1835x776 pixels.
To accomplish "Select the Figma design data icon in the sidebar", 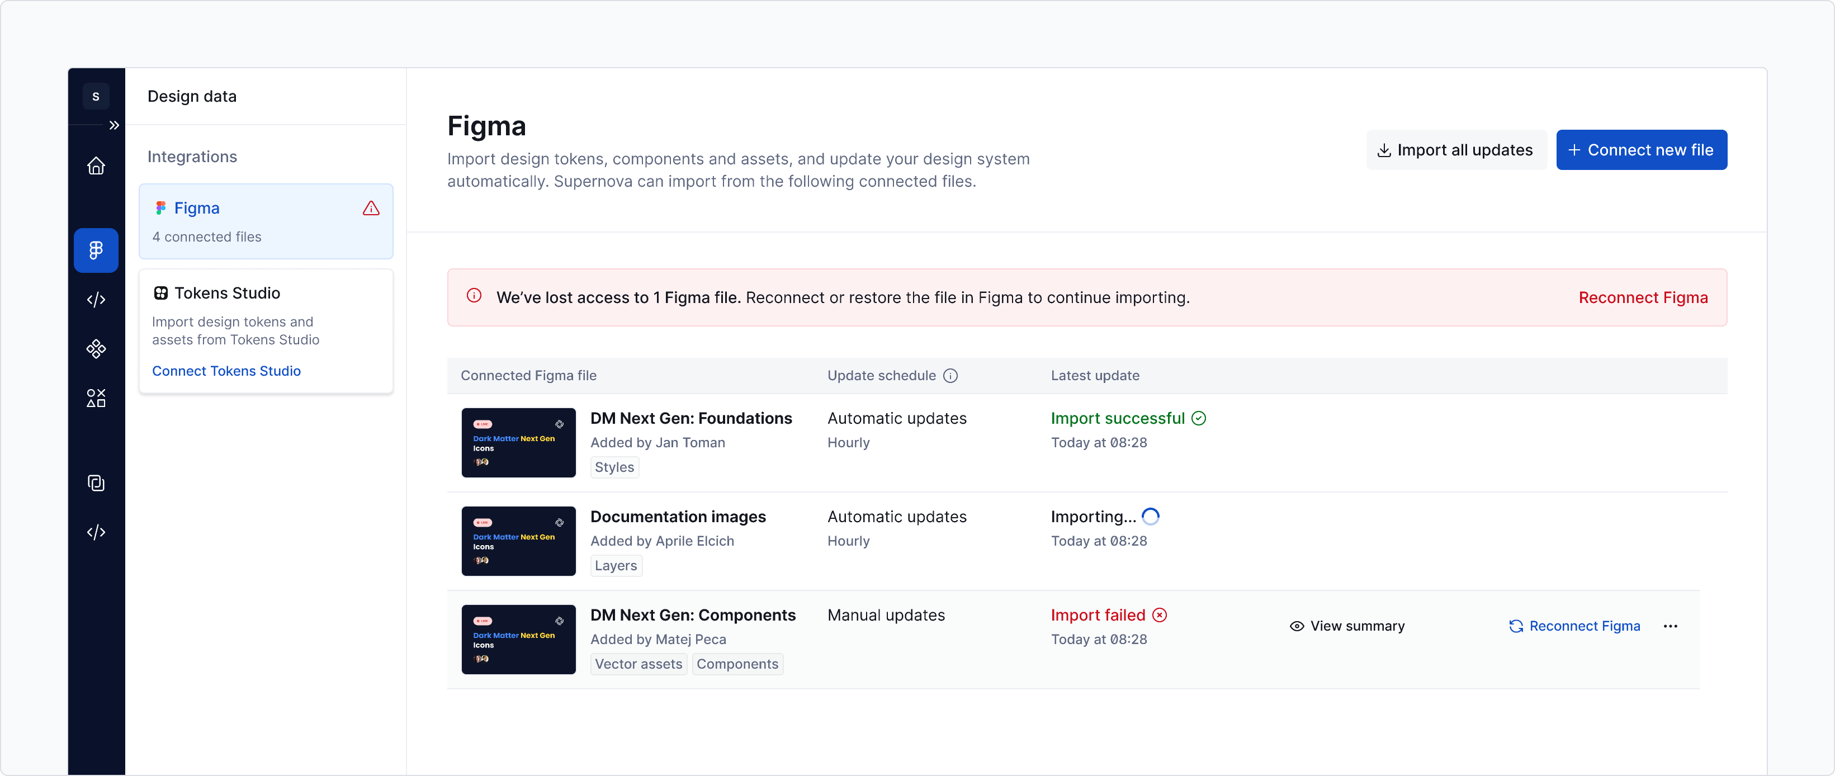I will coord(96,250).
